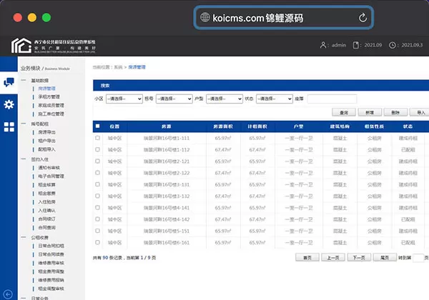
Task: Go to 尾页 last page
Action: [385, 257]
